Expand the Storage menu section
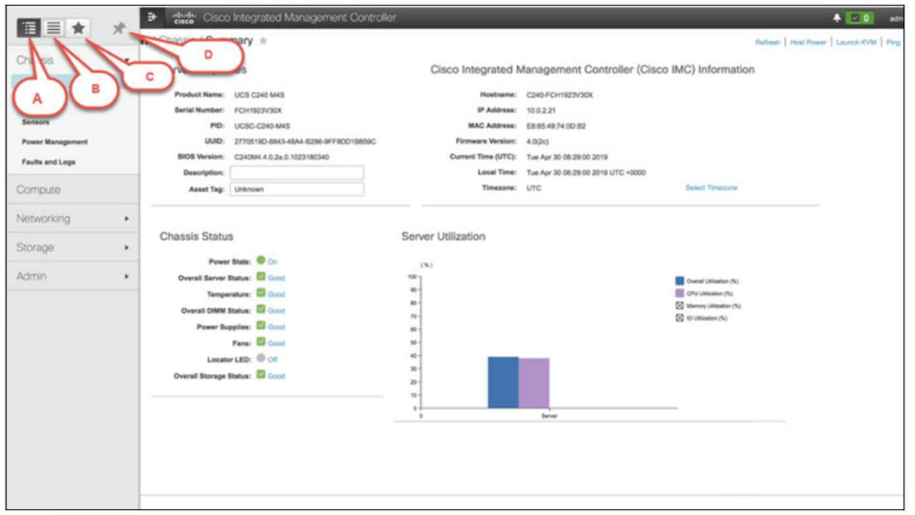This screenshot has width=915, height=515. tap(73, 248)
